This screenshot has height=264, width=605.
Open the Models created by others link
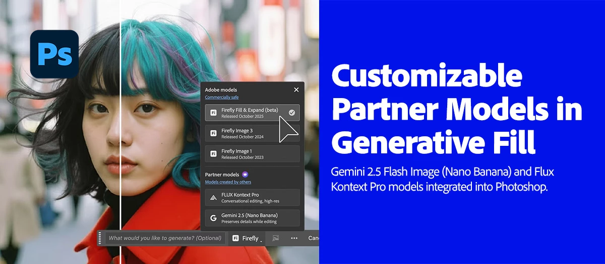point(228,182)
